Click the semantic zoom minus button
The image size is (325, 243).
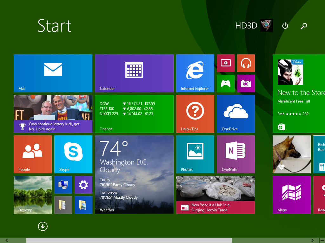pos(322,240)
